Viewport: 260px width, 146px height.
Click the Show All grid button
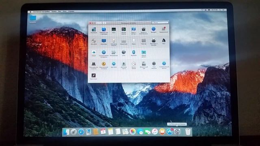coord(104,23)
